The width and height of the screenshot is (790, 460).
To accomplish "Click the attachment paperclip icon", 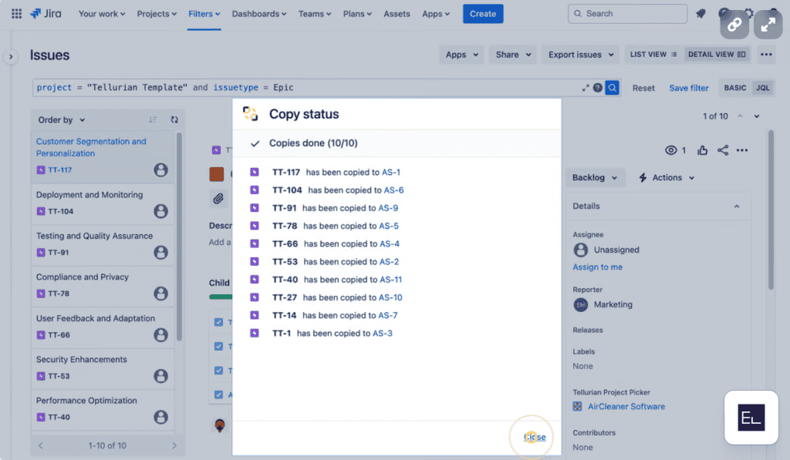I will click(218, 199).
